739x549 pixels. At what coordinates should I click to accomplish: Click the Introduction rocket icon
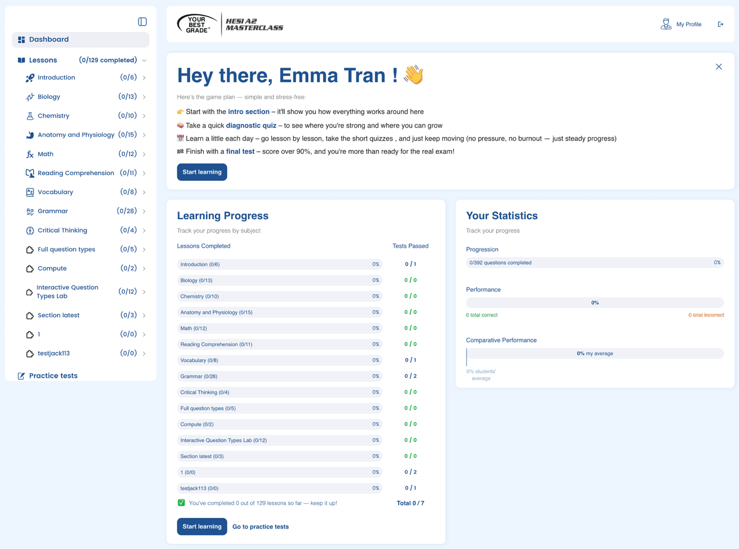[30, 78]
